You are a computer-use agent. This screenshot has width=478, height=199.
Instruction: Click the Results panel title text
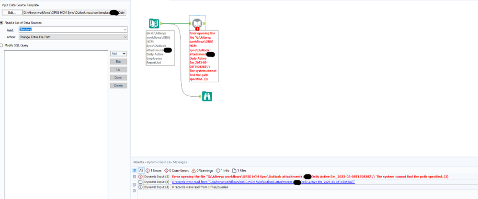click(160, 162)
